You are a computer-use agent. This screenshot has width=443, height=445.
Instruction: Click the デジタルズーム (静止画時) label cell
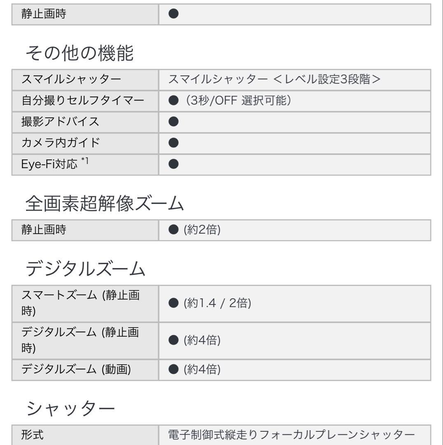(x=85, y=340)
